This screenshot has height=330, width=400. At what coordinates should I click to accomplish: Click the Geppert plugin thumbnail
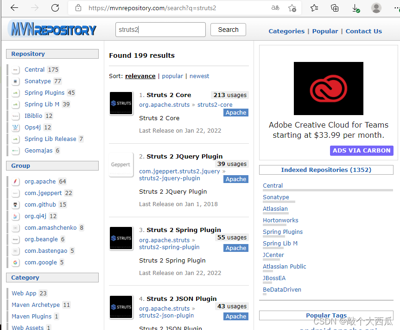click(x=121, y=165)
